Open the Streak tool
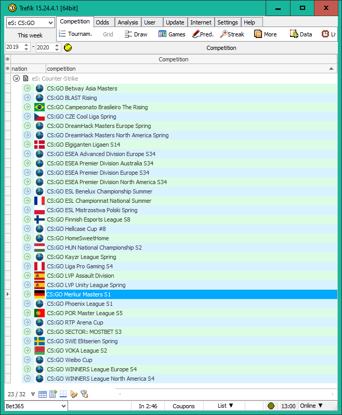Viewport: 342px width, 415px height. 232,34
